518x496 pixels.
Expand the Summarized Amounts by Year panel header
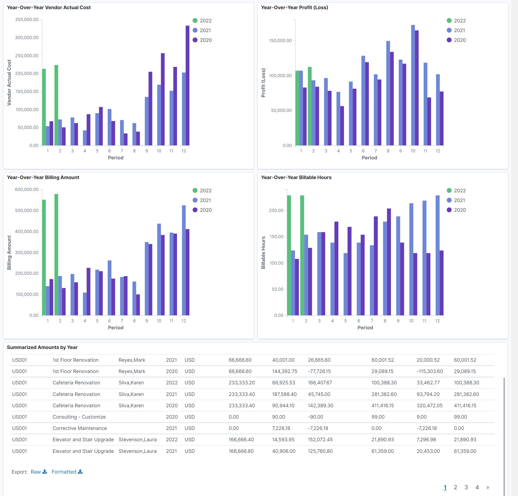pos(42,347)
